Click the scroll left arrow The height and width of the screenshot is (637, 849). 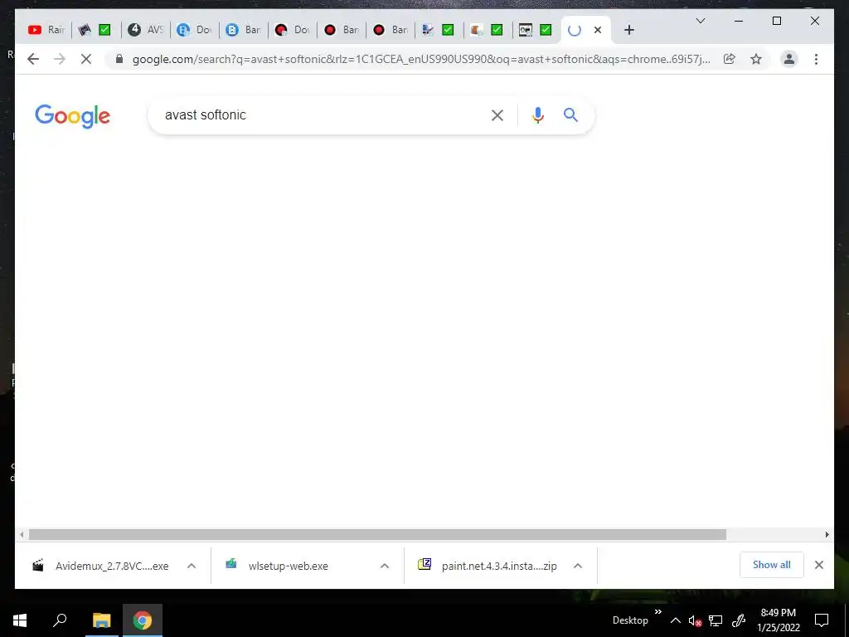[22, 535]
